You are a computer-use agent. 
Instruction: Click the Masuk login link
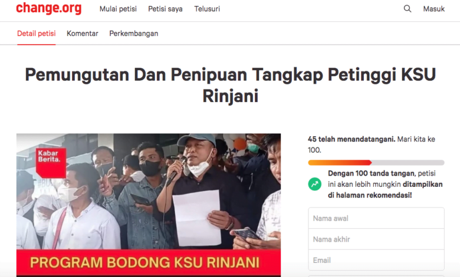tap(433, 9)
